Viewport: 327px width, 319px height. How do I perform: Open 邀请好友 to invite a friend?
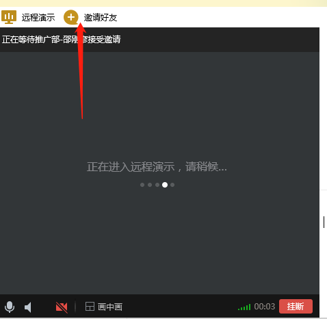101,17
